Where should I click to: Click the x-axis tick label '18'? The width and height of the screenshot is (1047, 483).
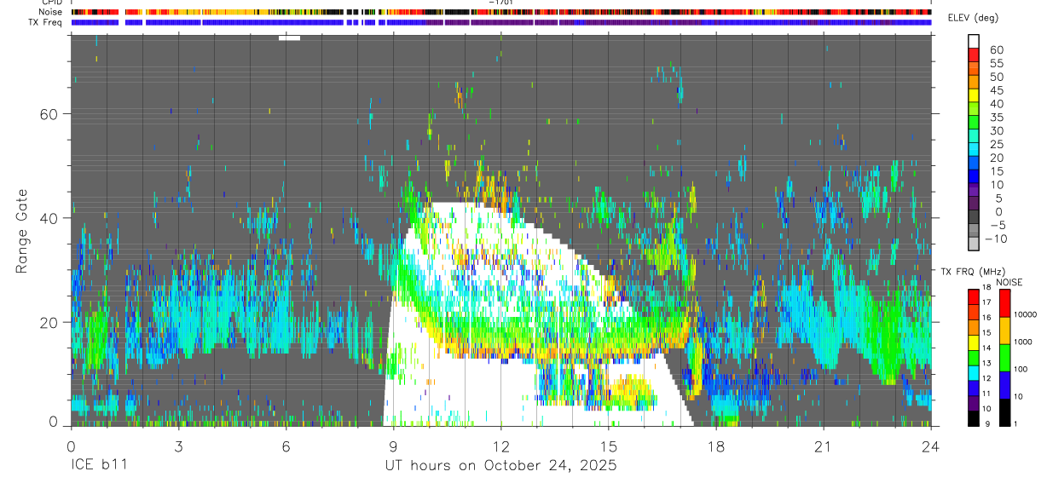[715, 446]
